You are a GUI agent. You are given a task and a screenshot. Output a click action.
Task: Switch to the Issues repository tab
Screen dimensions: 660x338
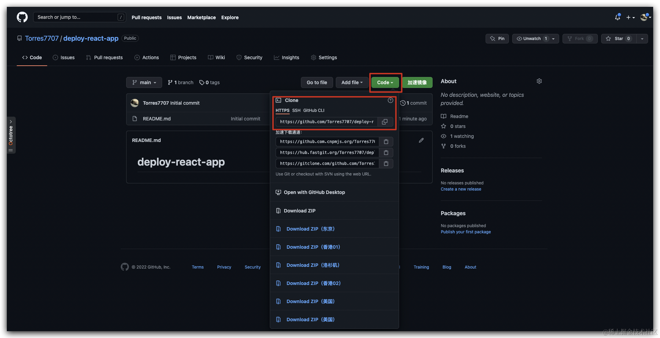[x=64, y=57]
